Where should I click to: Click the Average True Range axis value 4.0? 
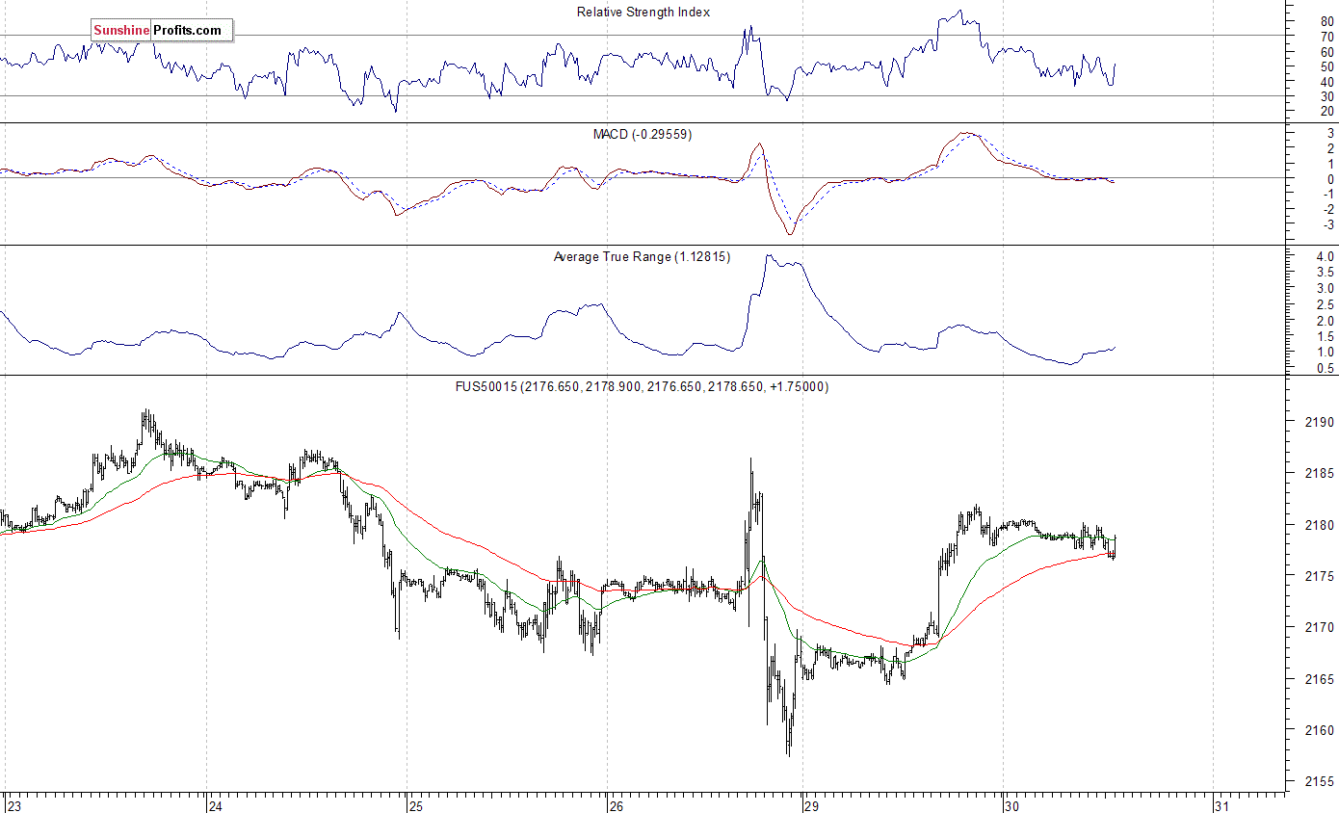tap(1326, 256)
